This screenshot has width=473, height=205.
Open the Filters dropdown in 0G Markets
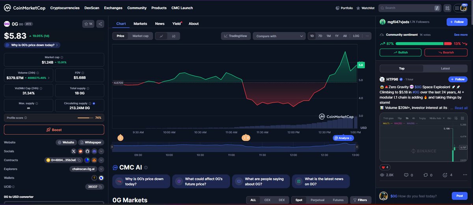[360, 200]
